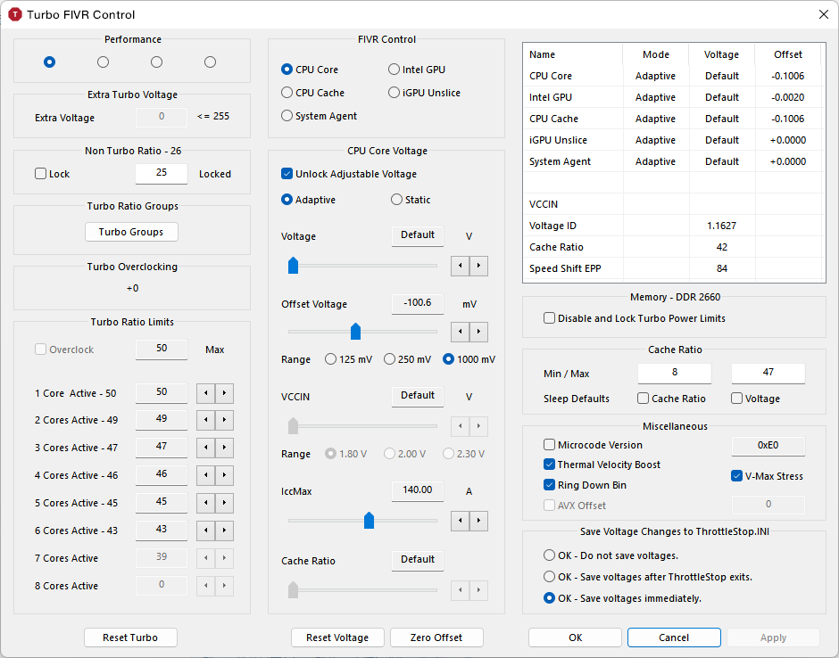
Task: Click the Cache Ratio Max input field
Action: (x=768, y=373)
